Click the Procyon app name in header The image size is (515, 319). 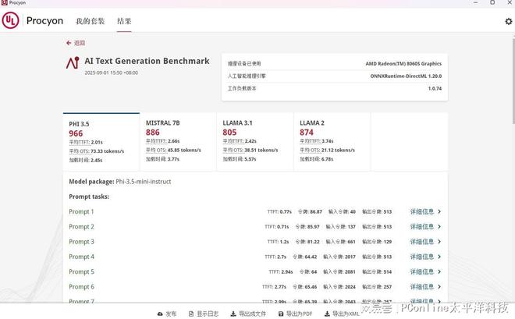[x=44, y=21]
